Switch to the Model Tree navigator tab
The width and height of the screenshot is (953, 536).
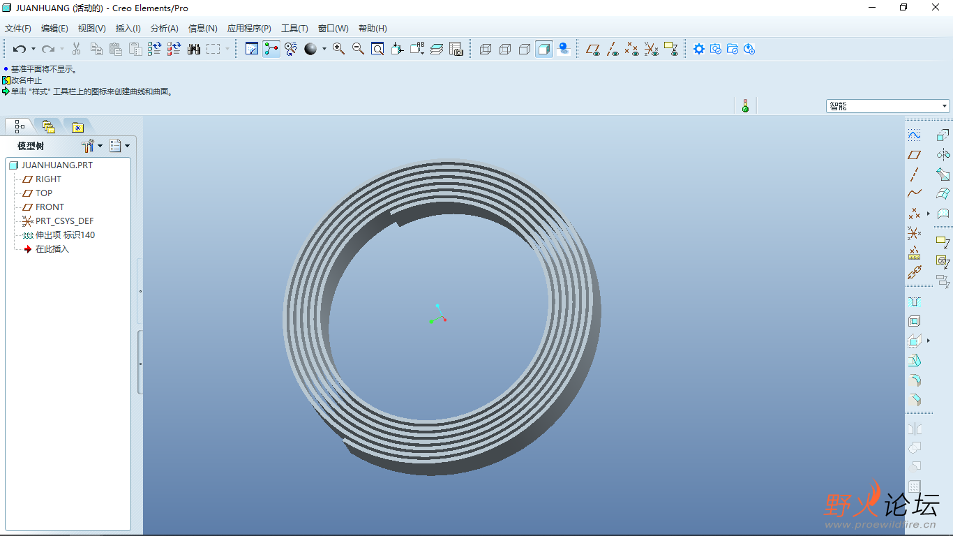tap(20, 126)
